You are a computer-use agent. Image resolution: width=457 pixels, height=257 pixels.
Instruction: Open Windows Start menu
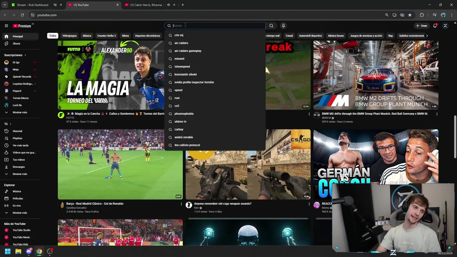[x=7, y=251]
